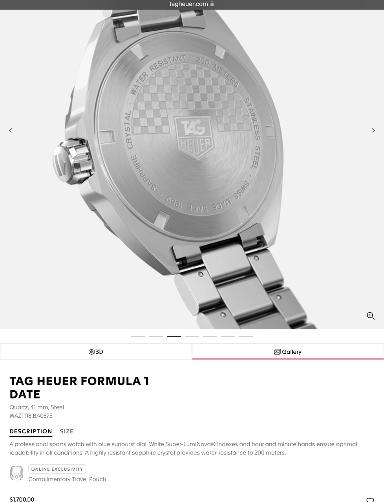Click the 3D cube icon
Image resolution: width=384 pixels, height=502 pixels.
[91, 352]
